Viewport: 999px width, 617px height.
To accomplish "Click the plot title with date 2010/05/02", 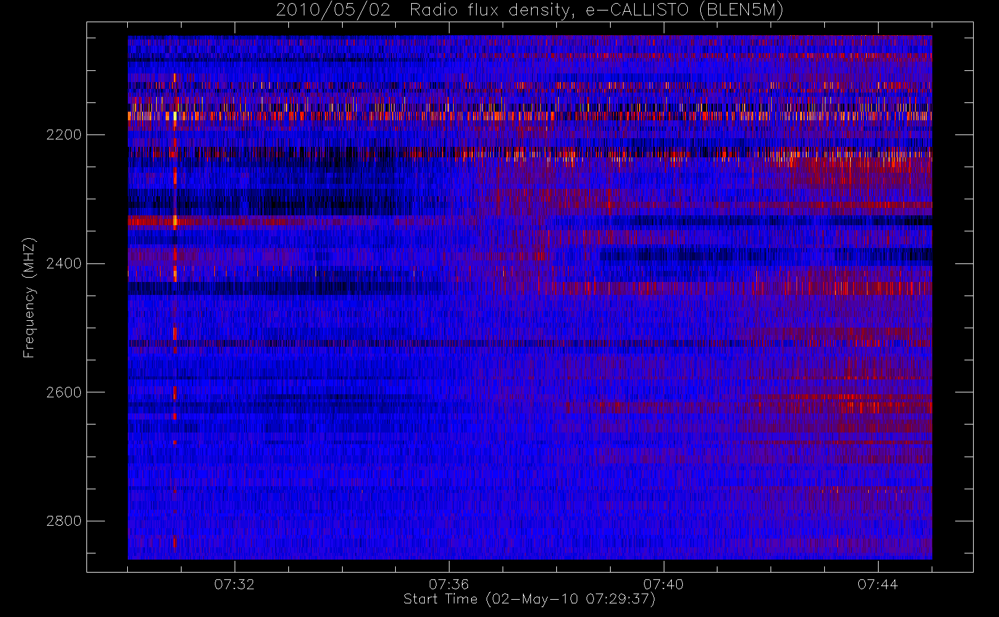I will pos(530,10).
